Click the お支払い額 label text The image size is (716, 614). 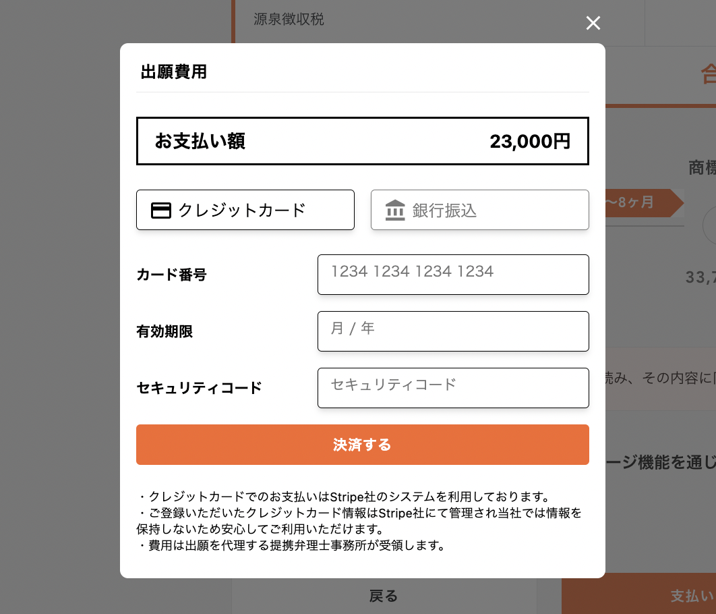pos(200,141)
